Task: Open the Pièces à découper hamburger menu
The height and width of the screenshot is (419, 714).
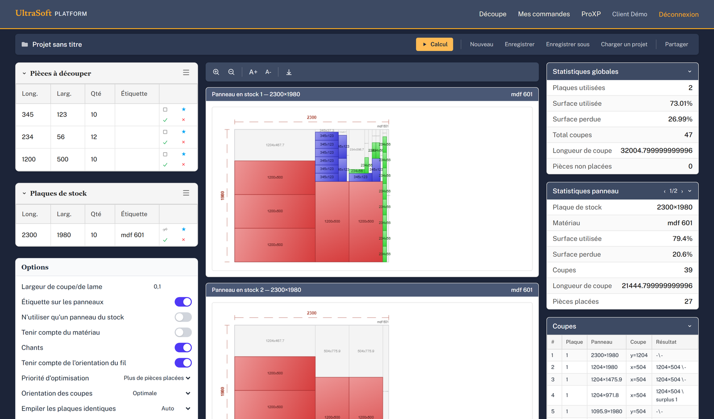Action: (186, 73)
